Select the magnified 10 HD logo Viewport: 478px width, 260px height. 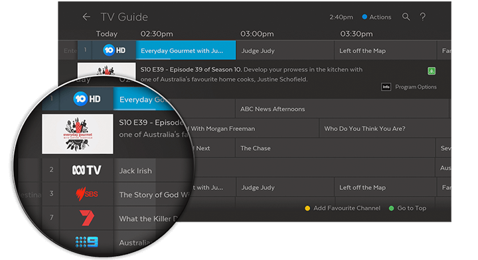[87, 99]
